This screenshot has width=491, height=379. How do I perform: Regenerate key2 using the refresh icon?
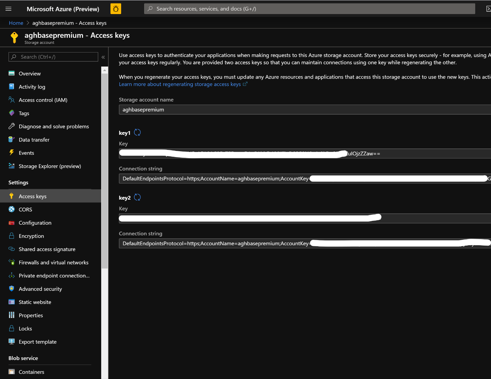(x=137, y=197)
